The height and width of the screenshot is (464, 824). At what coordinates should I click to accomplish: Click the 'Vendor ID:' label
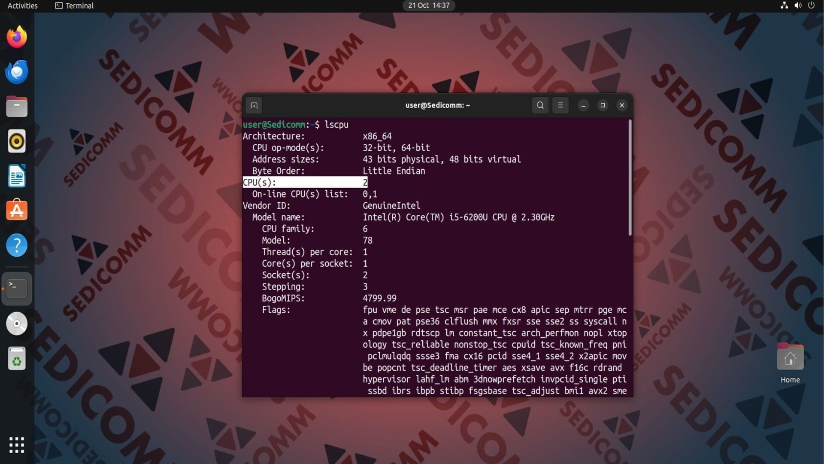pos(267,206)
